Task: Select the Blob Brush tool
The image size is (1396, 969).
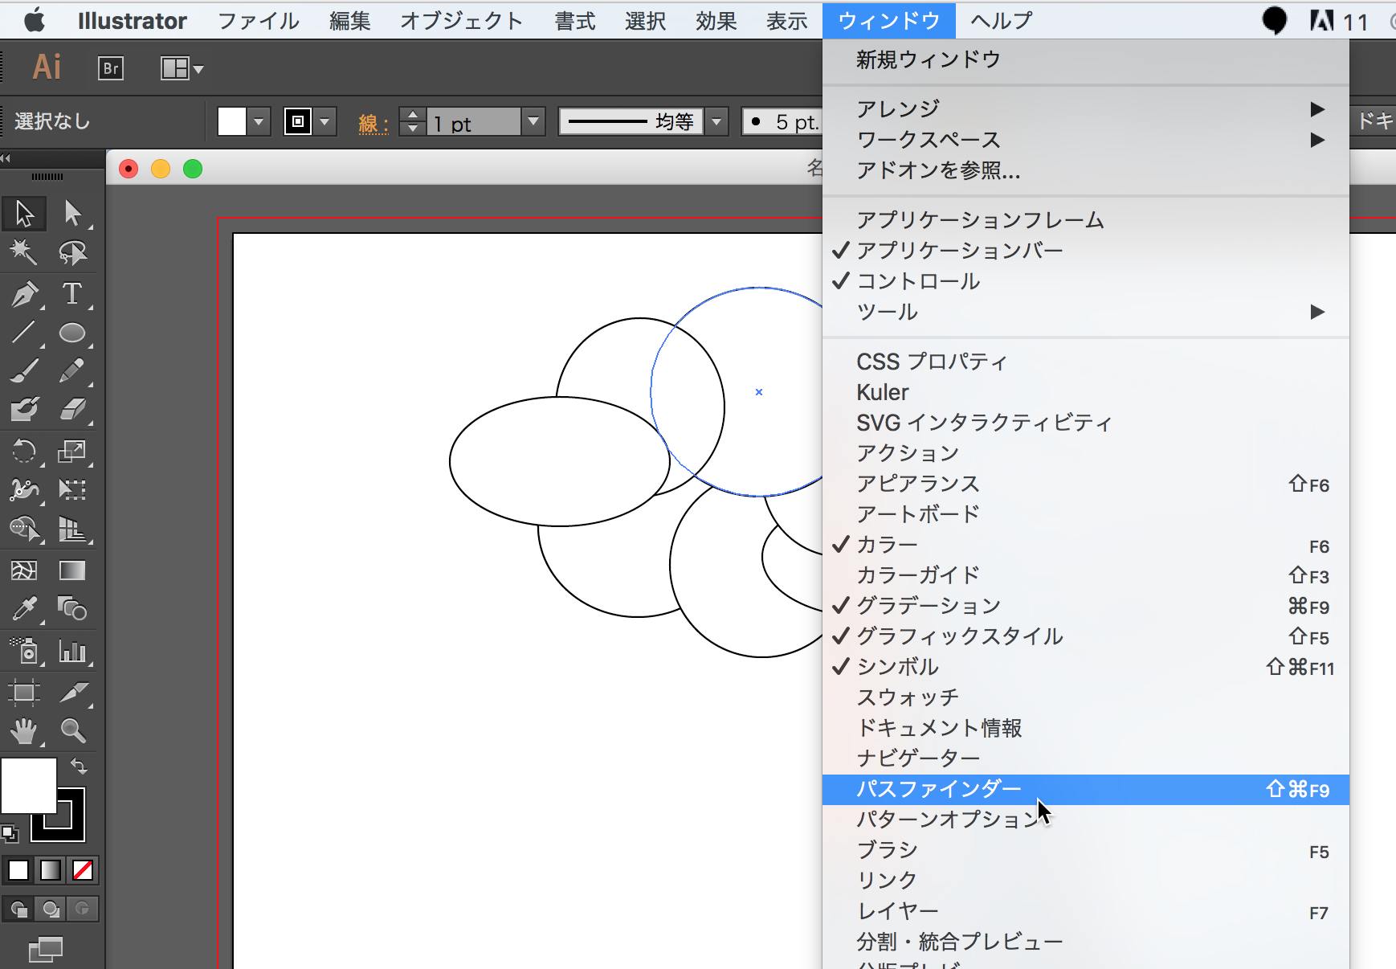Action: coord(24,410)
